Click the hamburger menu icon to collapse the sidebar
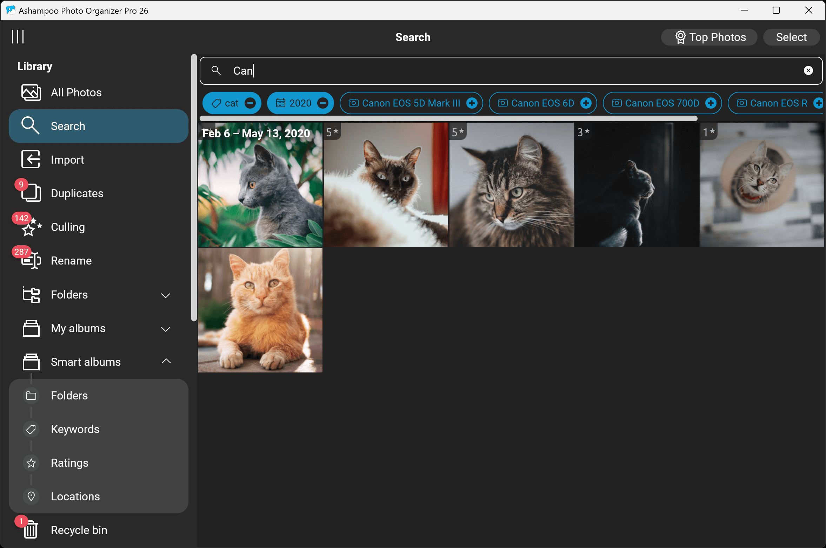The width and height of the screenshot is (826, 548). click(18, 37)
